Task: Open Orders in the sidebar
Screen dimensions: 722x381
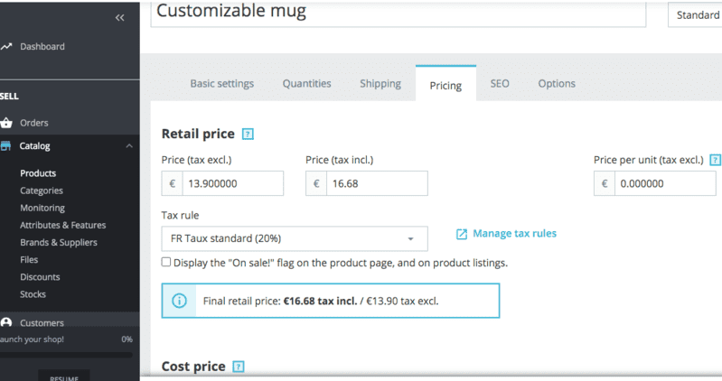Action: (34, 123)
